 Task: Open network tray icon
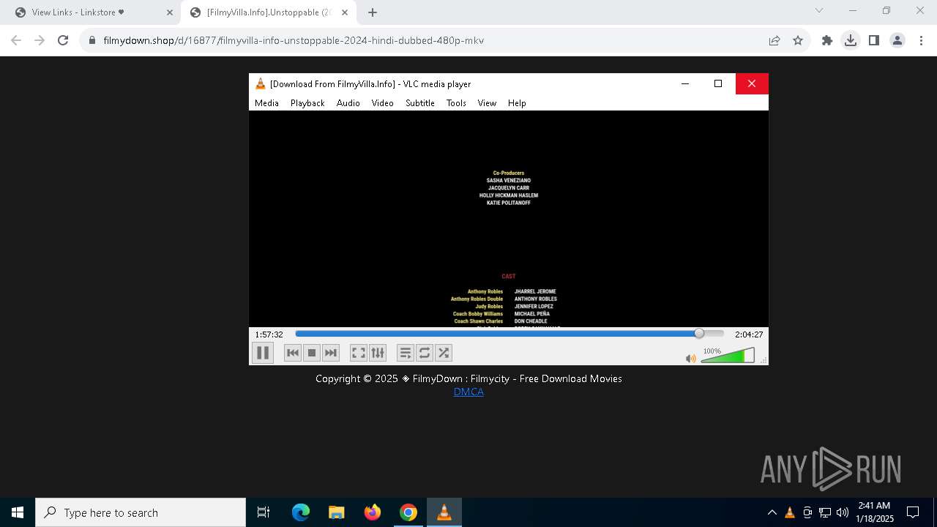825,512
